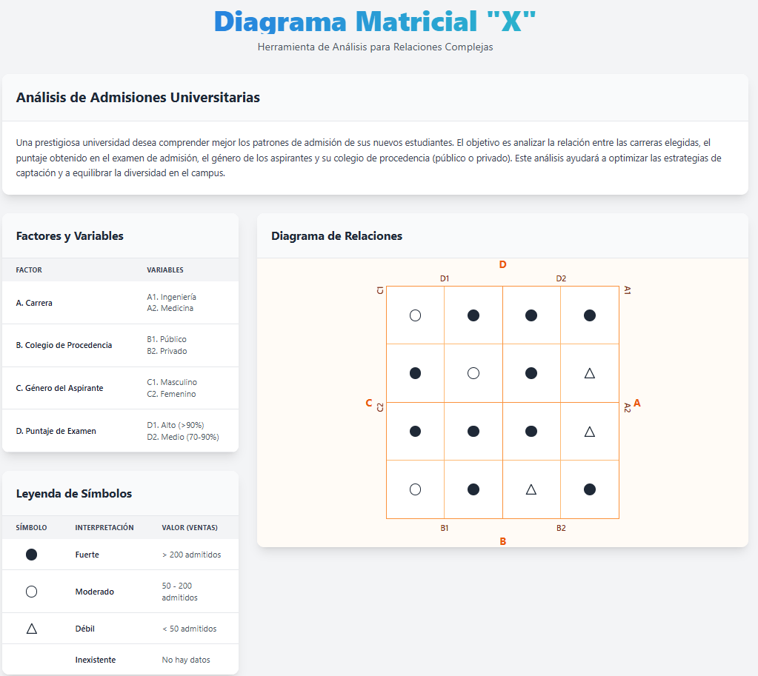Click the 'D1. Alto (>90%)' variable text

[176, 425]
